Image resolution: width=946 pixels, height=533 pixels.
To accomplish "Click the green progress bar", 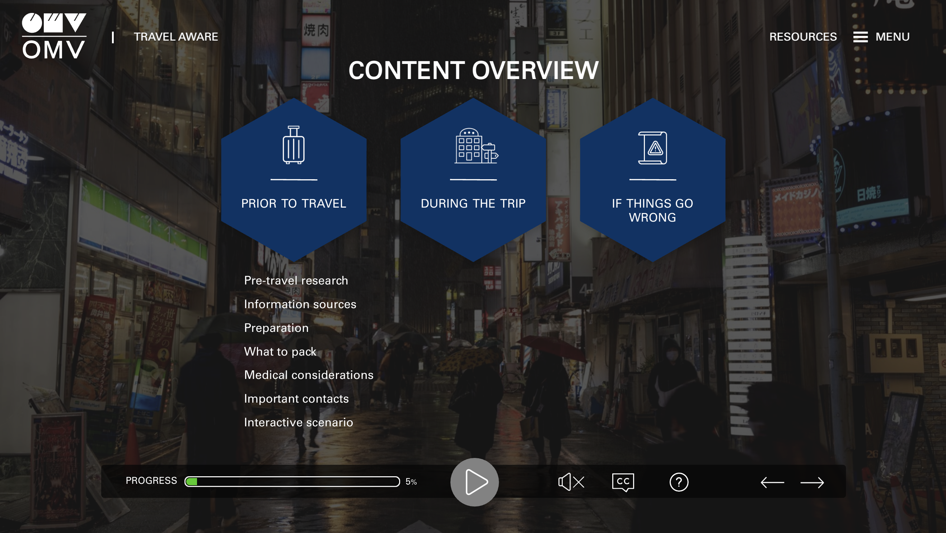I will coord(292,482).
